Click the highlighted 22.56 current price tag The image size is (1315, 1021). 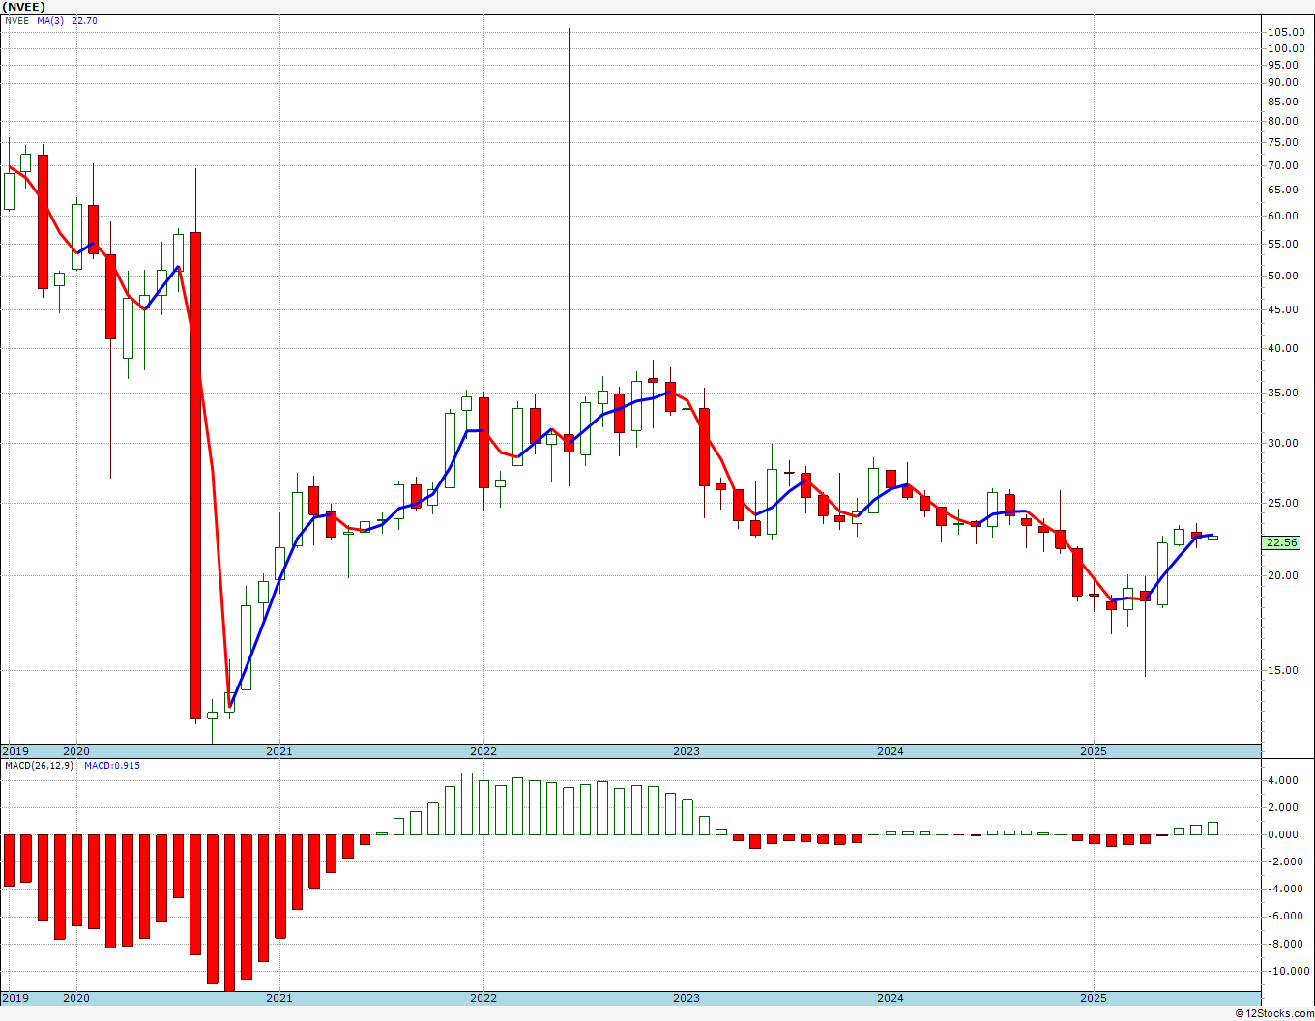tap(1281, 542)
